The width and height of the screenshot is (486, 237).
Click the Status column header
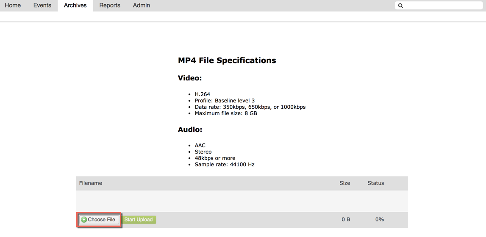[x=376, y=183]
